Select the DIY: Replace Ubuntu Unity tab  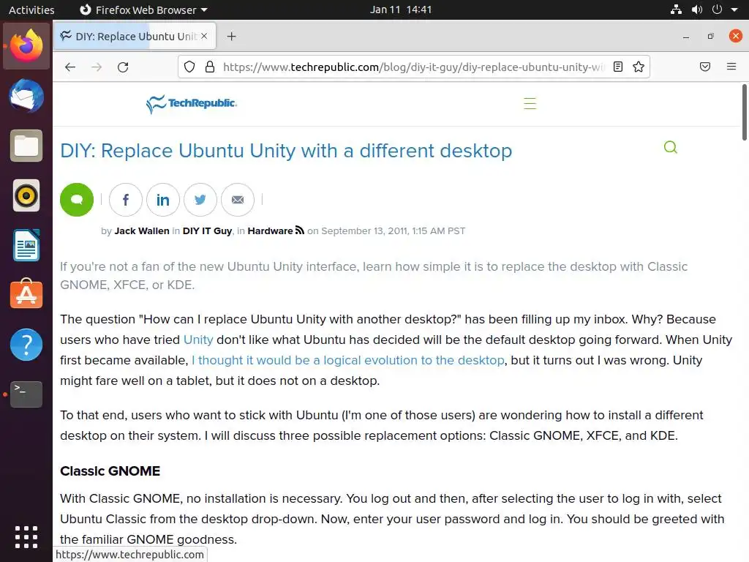(135, 36)
